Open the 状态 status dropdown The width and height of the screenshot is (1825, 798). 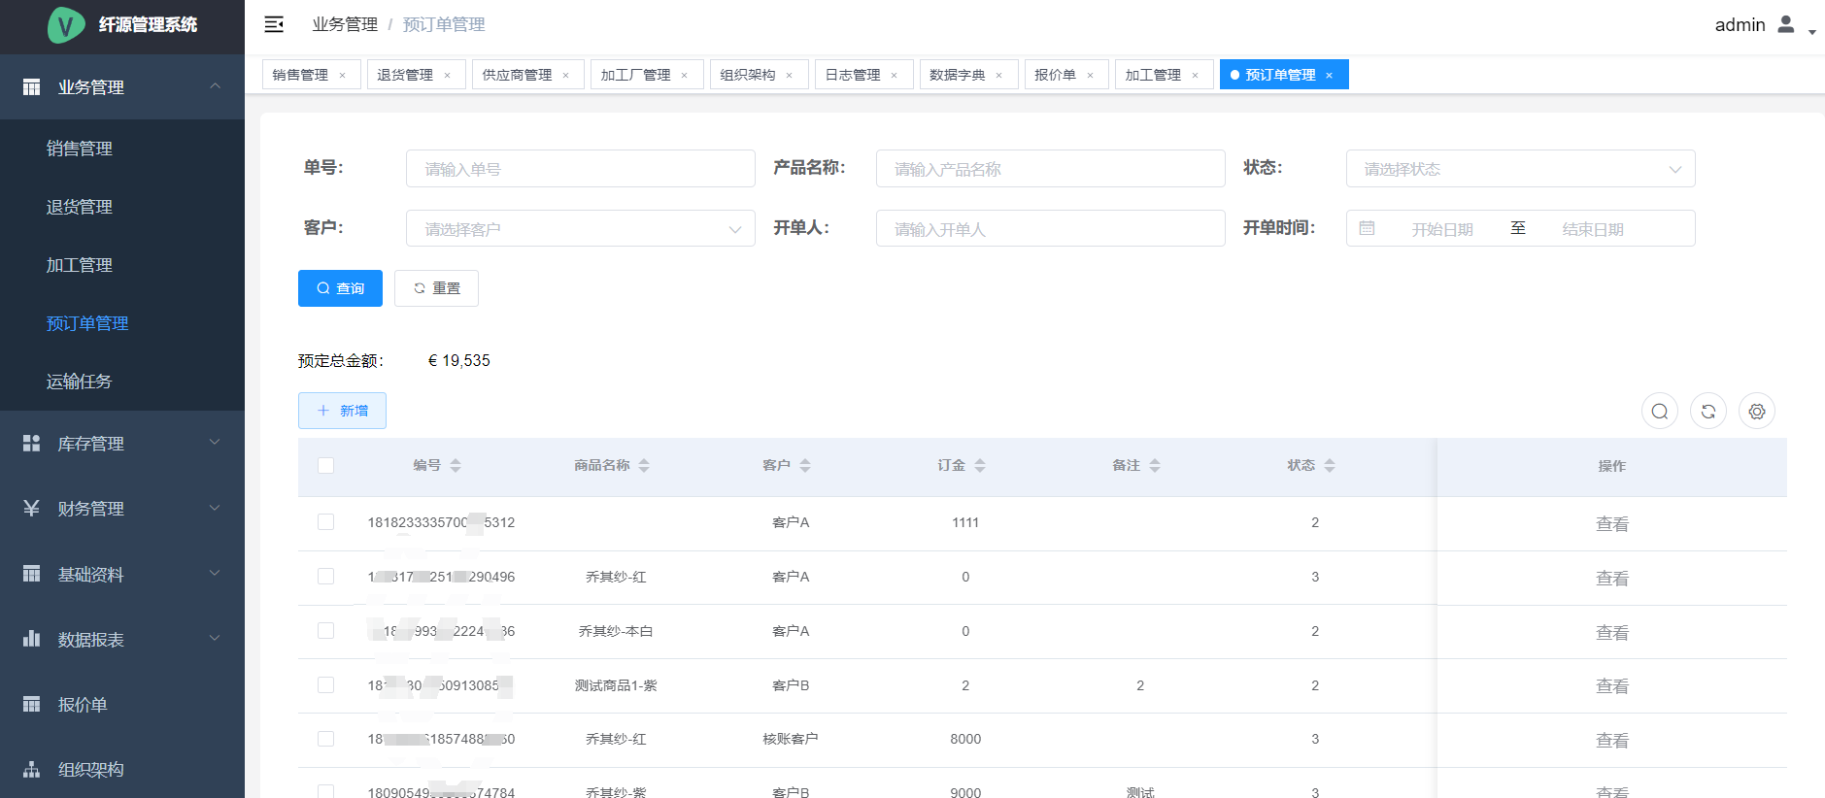tap(1520, 169)
